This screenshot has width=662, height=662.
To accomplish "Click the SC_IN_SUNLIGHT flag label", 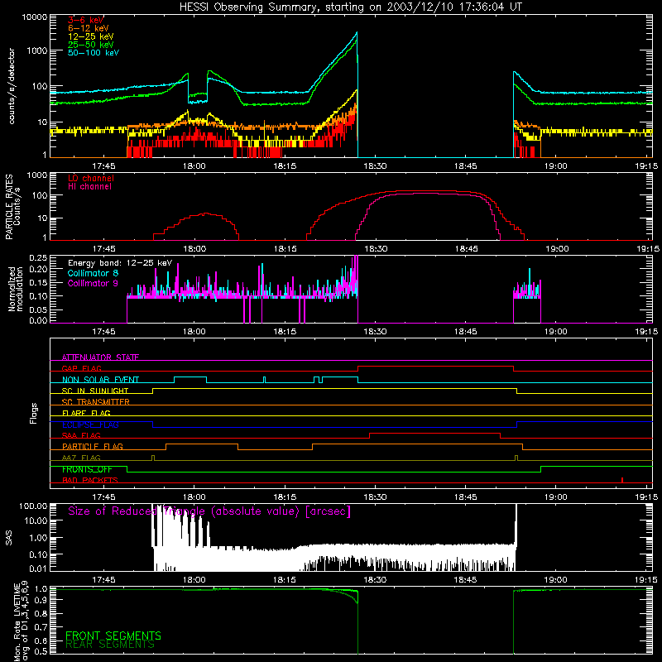I will 95,391.
